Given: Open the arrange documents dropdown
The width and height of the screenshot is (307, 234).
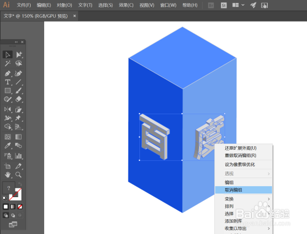Looking at the screenshot, I should tap(238, 5).
